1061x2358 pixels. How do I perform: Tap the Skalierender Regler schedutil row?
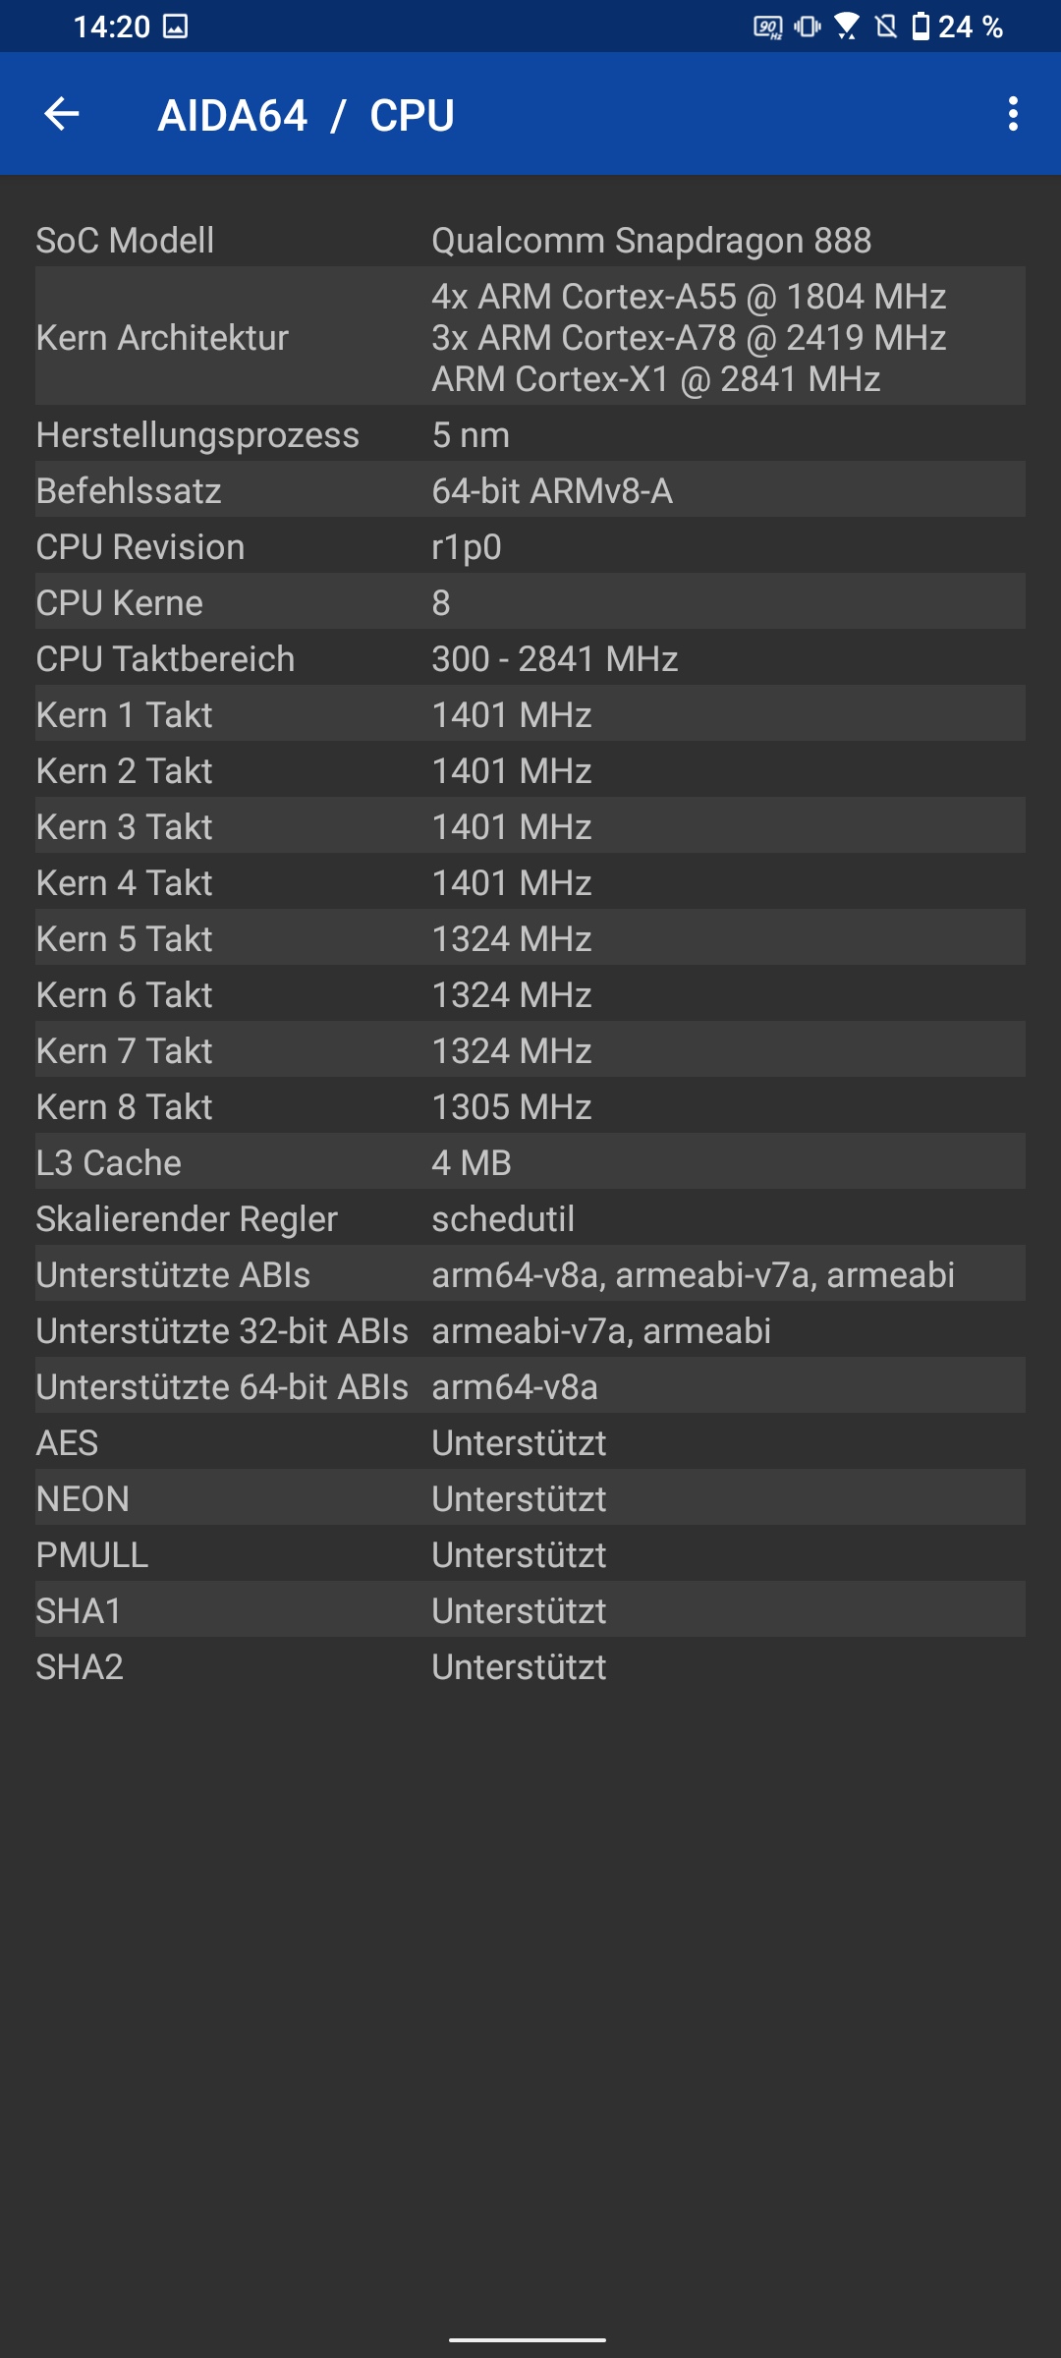(x=530, y=1218)
